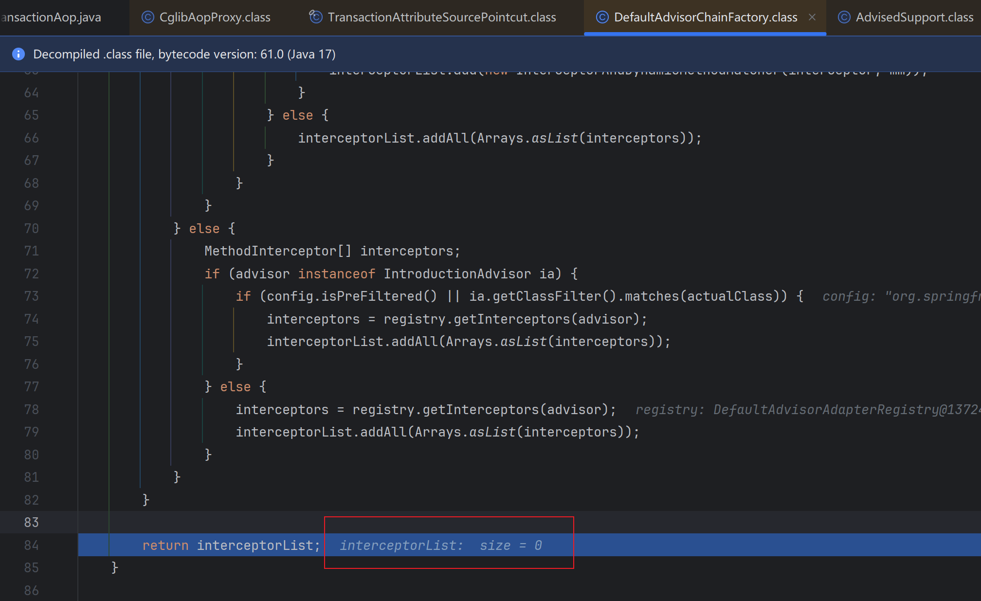Switch to the ansactionAop.java tab
Image resolution: width=981 pixels, height=601 pixels.
[x=51, y=18]
